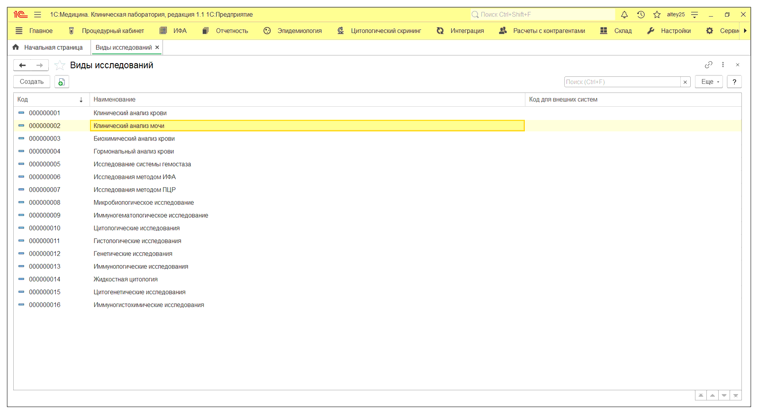This screenshot has height=414, width=758.
Task: Select row Исследование системы гемостаза
Action: pos(377,164)
